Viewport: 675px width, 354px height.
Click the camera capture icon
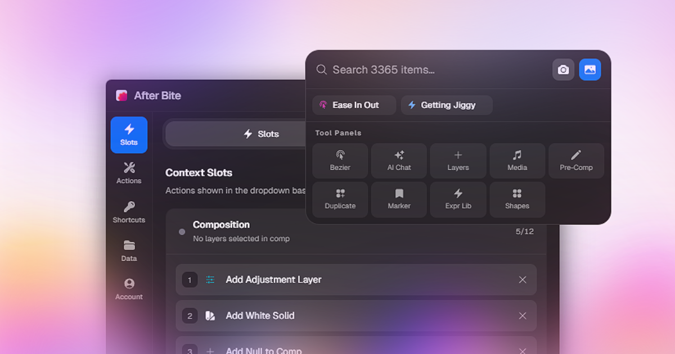[563, 70]
